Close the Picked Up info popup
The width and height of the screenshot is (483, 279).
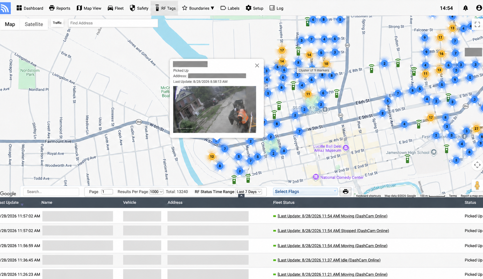tap(257, 66)
